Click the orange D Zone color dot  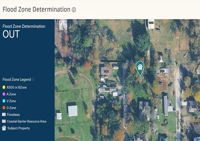[4, 107]
